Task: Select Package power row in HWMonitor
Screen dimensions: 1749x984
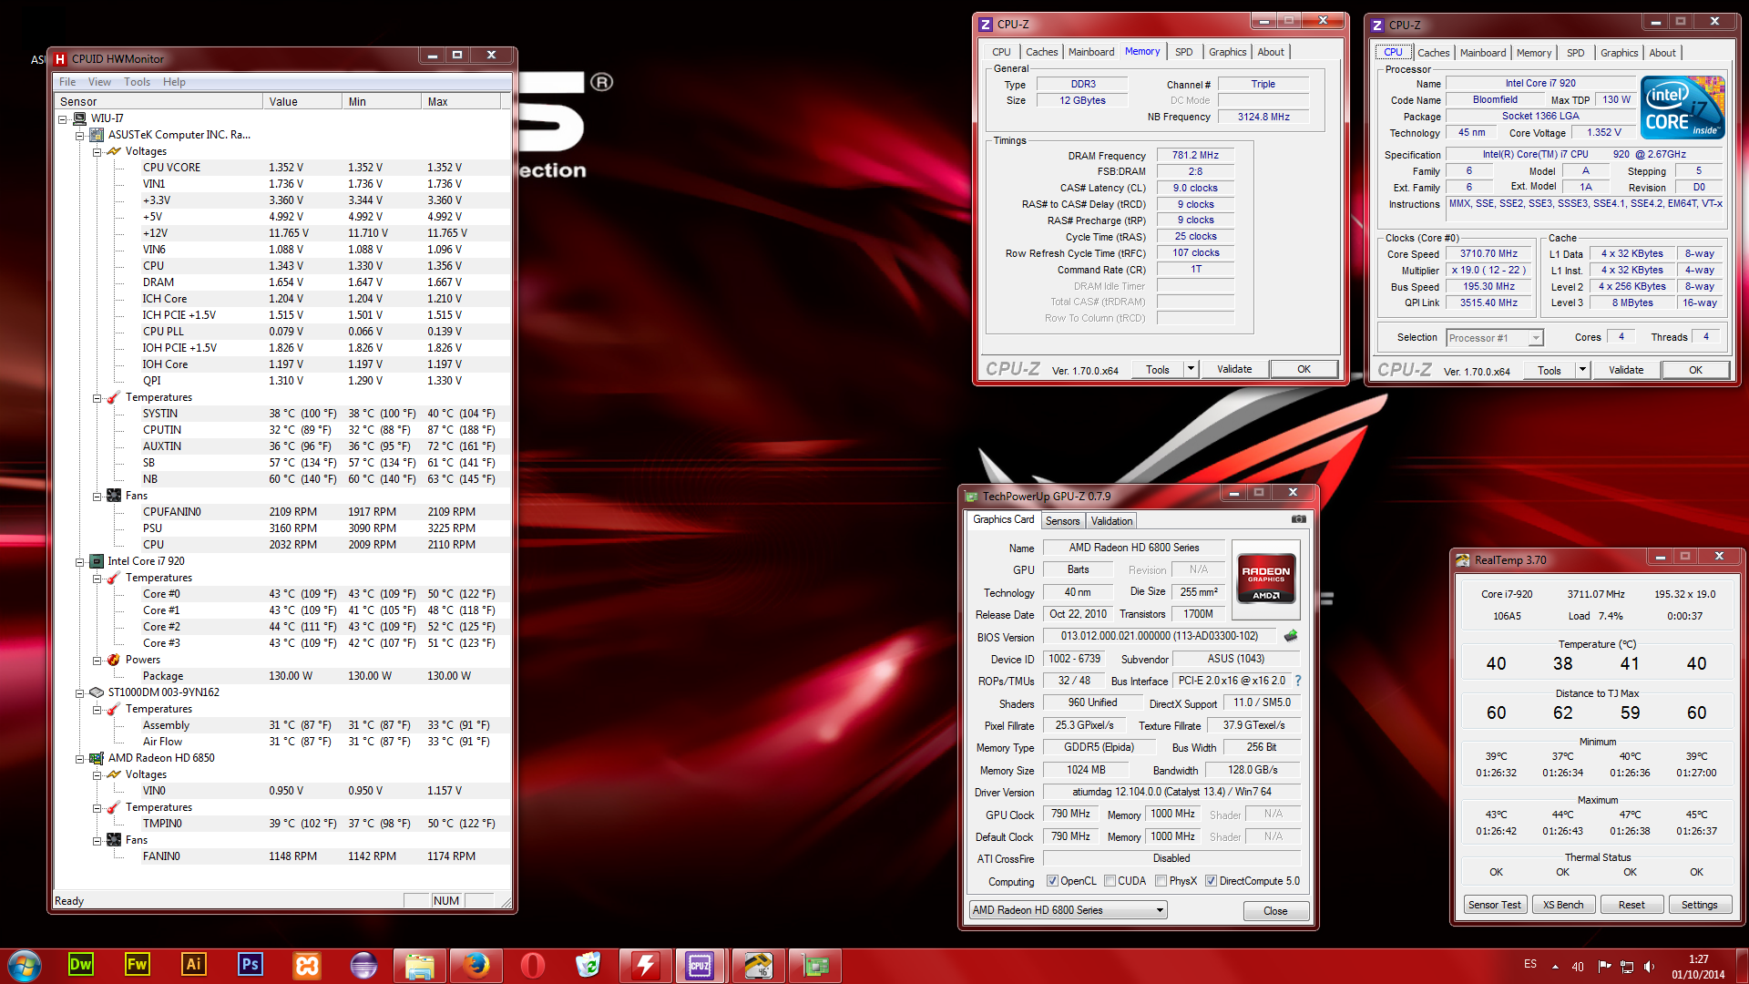Action: [282, 676]
